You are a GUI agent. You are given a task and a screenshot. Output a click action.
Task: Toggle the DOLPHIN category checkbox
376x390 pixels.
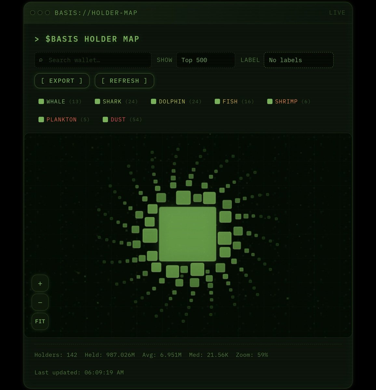(x=154, y=101)
